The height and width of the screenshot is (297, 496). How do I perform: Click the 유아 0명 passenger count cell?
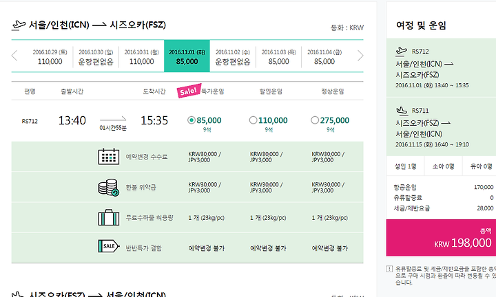tap(479, 166)
